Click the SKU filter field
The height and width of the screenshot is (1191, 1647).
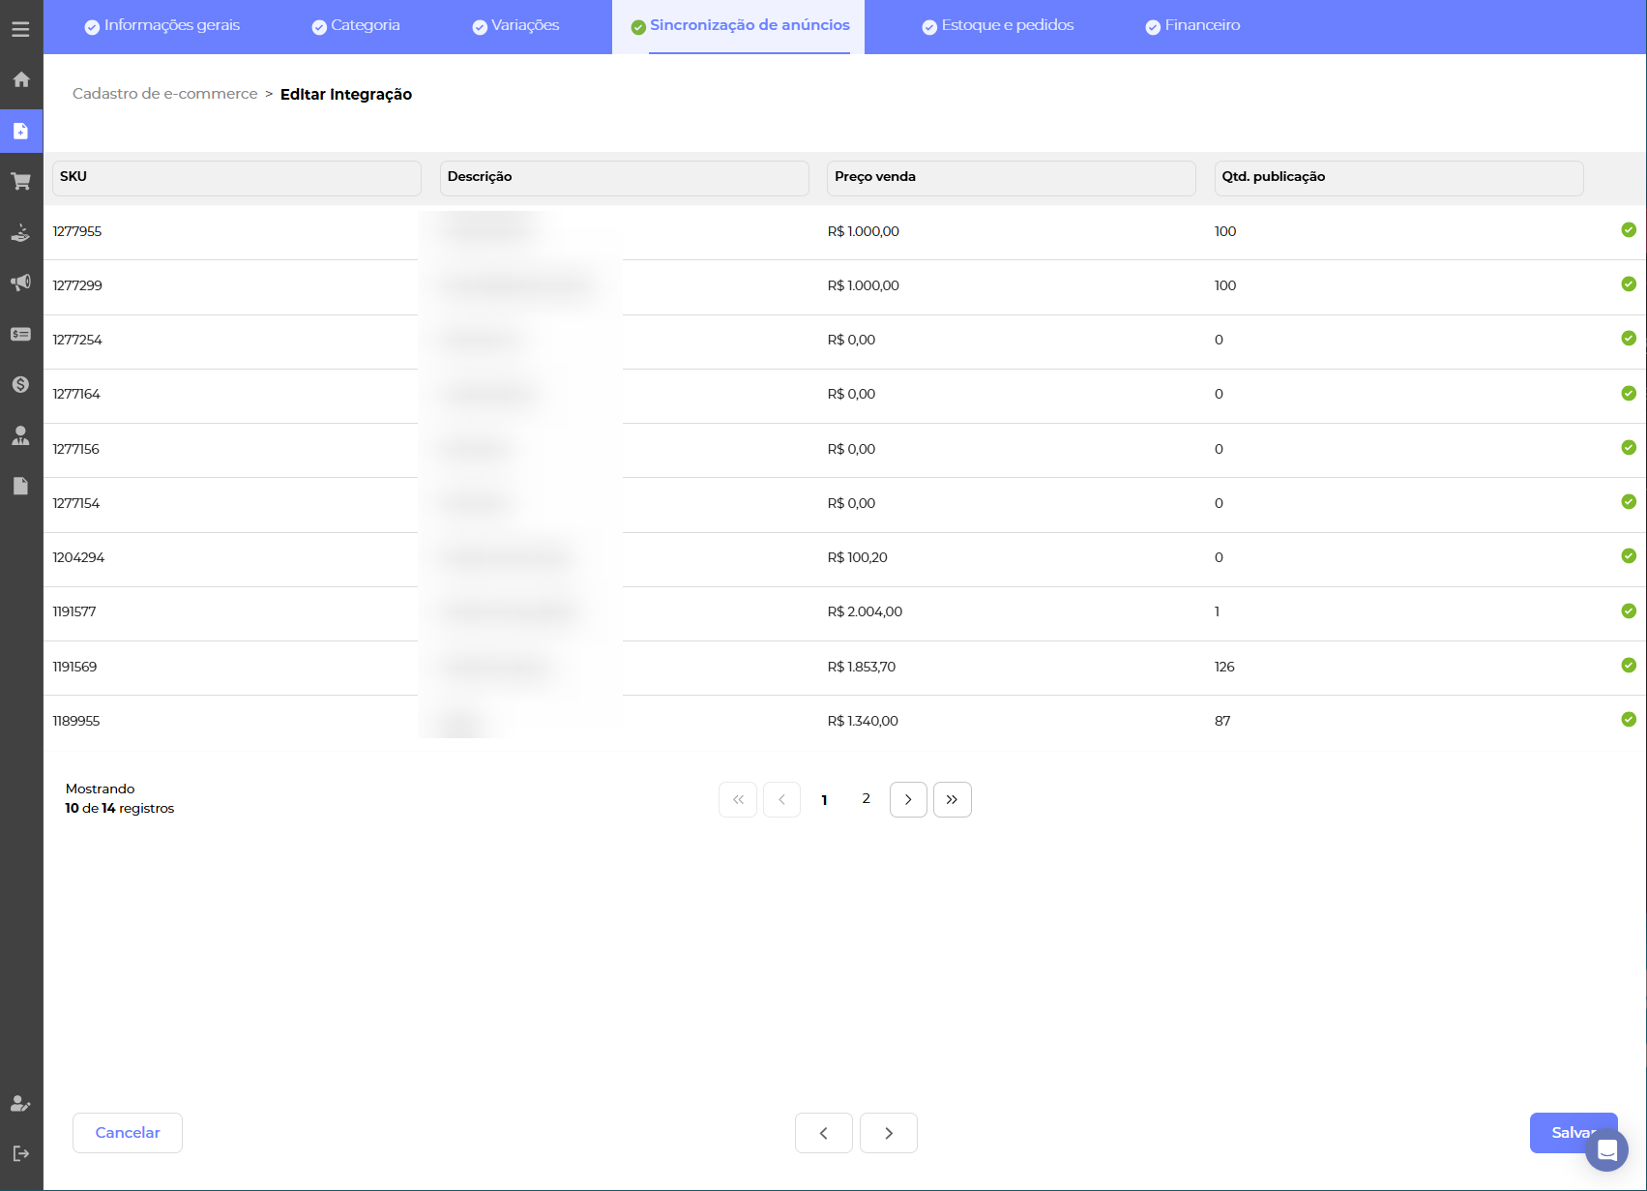pyautogui.click(x=237, y=178)
